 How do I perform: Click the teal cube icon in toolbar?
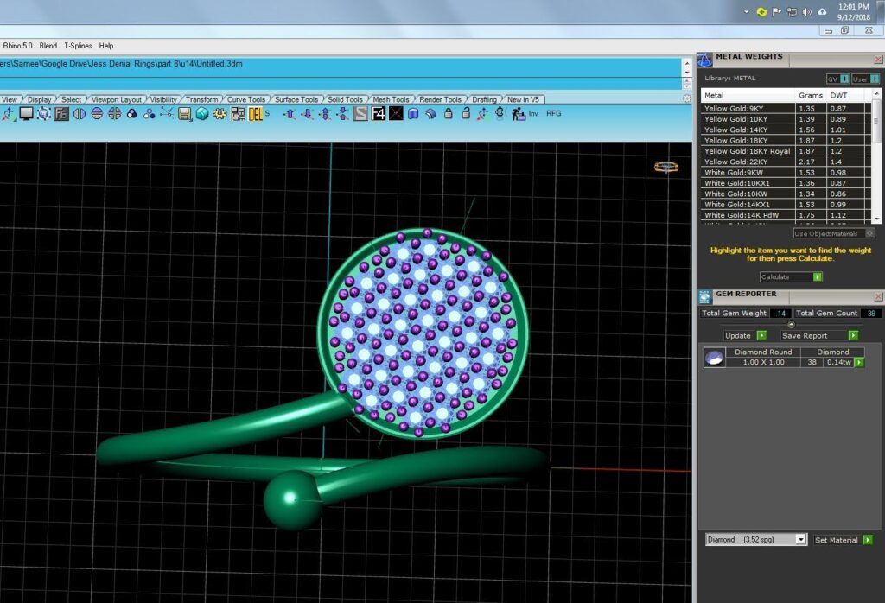coord(202,113)
